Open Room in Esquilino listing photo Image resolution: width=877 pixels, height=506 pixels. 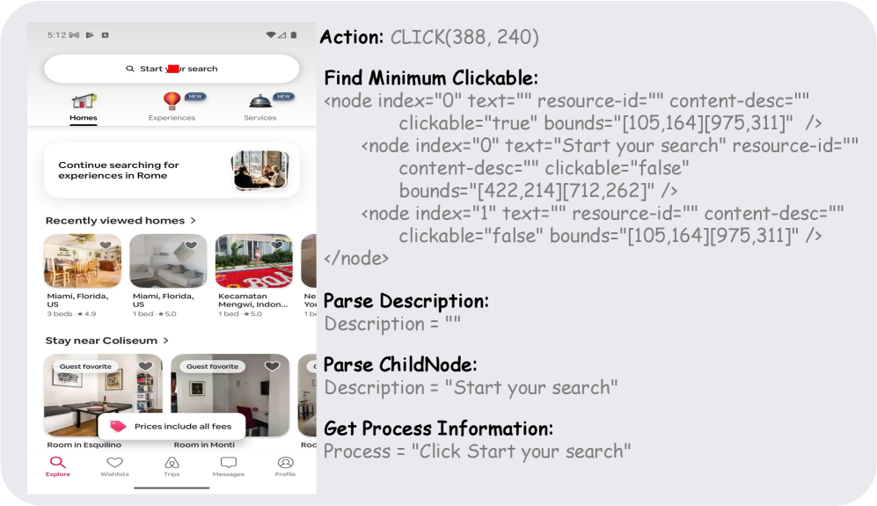click(104, 395)
